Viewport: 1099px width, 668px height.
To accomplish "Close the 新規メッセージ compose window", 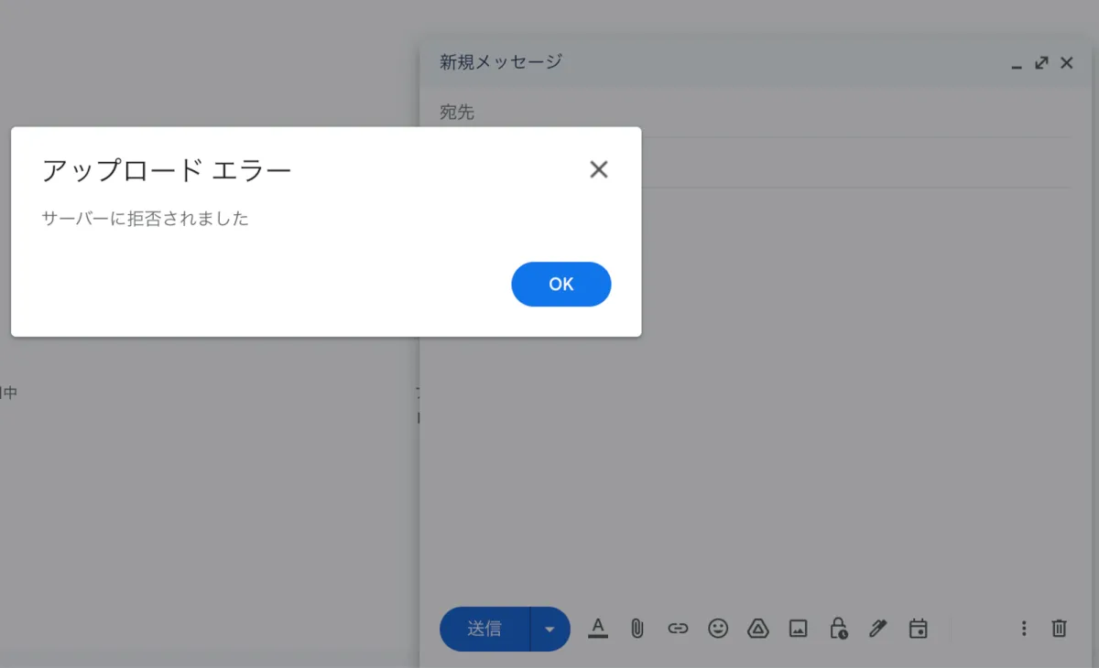I will pyautogui.click(x=1066, y=63).
